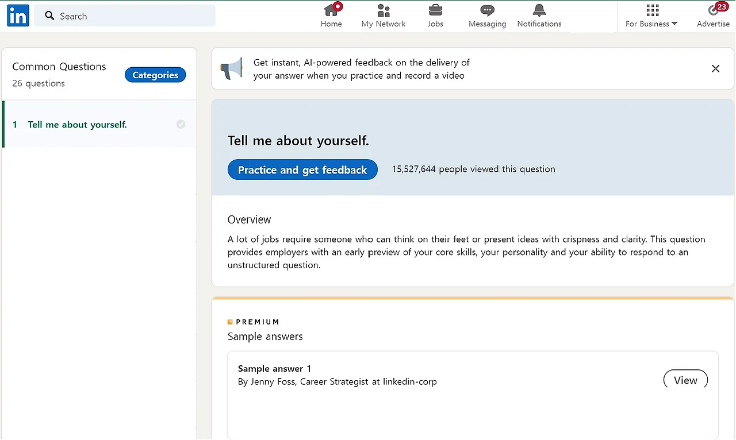The image size is (736, 440).
Task: Open the Messaging chat bubble icon
Action: point(487,10)
